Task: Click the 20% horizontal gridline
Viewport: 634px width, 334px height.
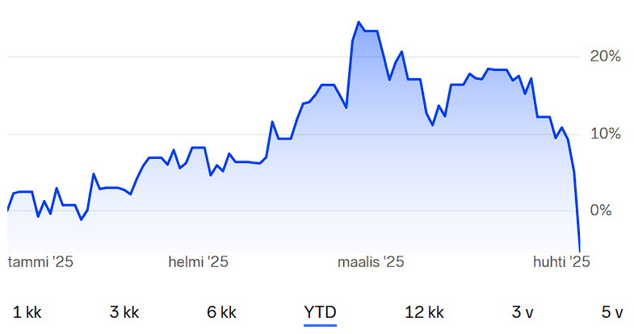Action: click(293, 57)
